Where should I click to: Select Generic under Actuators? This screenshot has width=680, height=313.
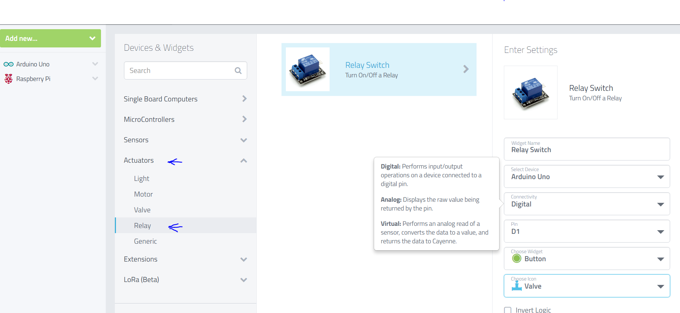(145, 241)
